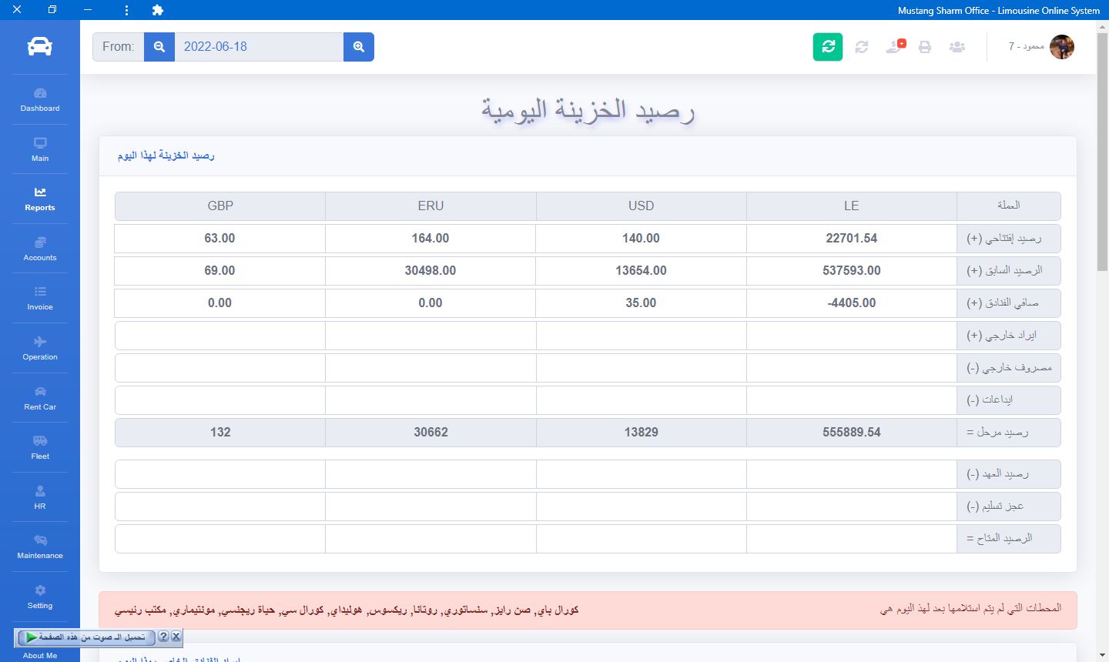Select Rent Car in the sidebar

(x=40, y=398)
